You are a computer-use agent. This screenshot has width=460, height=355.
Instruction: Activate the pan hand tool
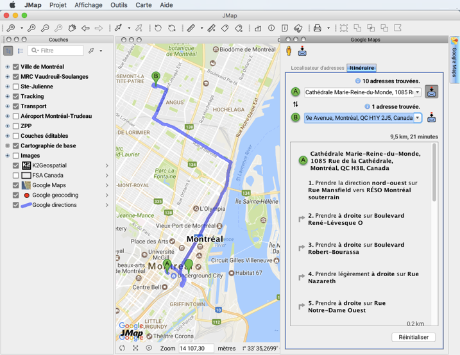(x=72, y=28)
